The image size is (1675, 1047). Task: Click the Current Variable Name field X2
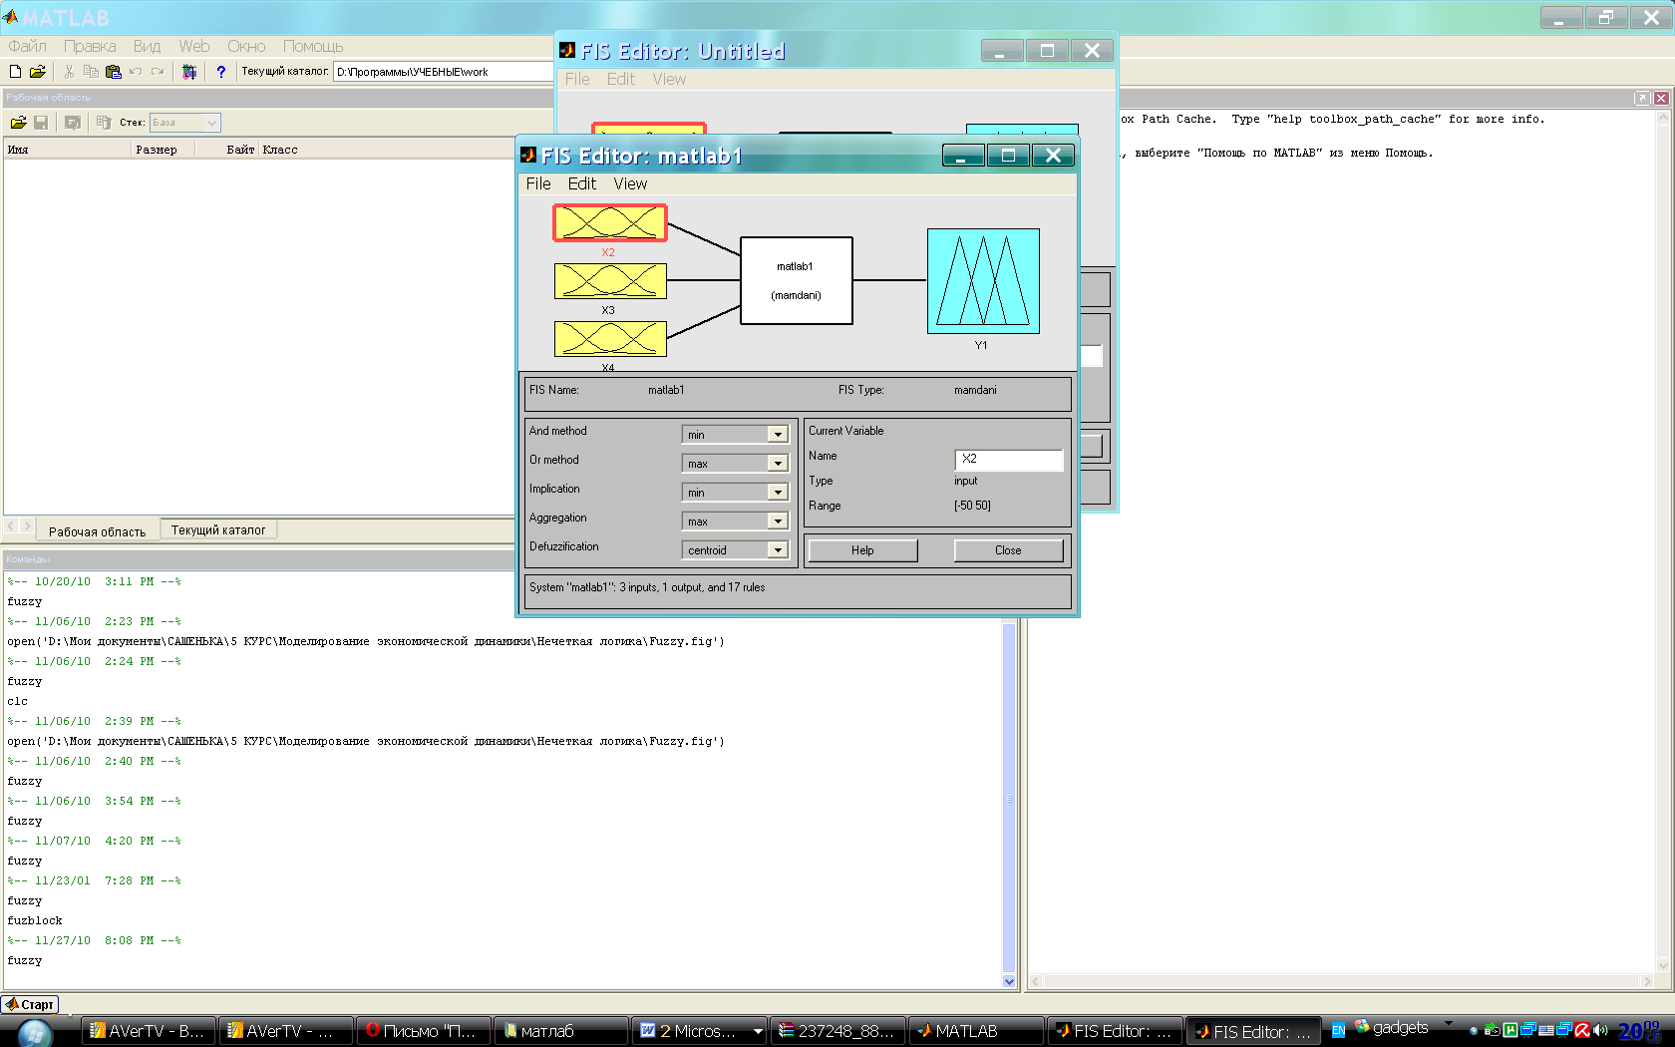click(1009, 459)
